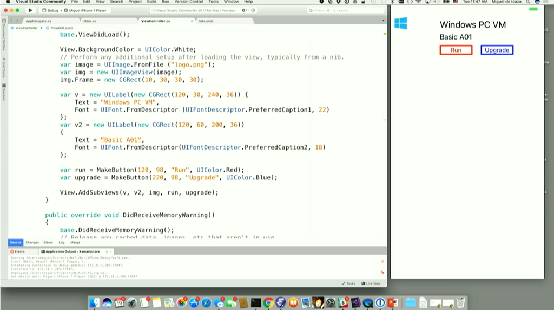Switch to the Merge view tab
Screen dimensions: 554x310
click(x=75, y=242)
